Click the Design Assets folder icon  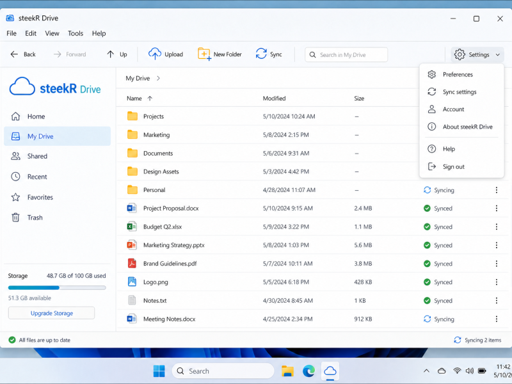[x=132, y=171]
